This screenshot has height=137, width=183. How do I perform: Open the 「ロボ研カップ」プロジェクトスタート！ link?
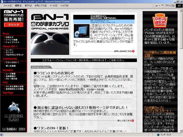[x=158, y=109]
